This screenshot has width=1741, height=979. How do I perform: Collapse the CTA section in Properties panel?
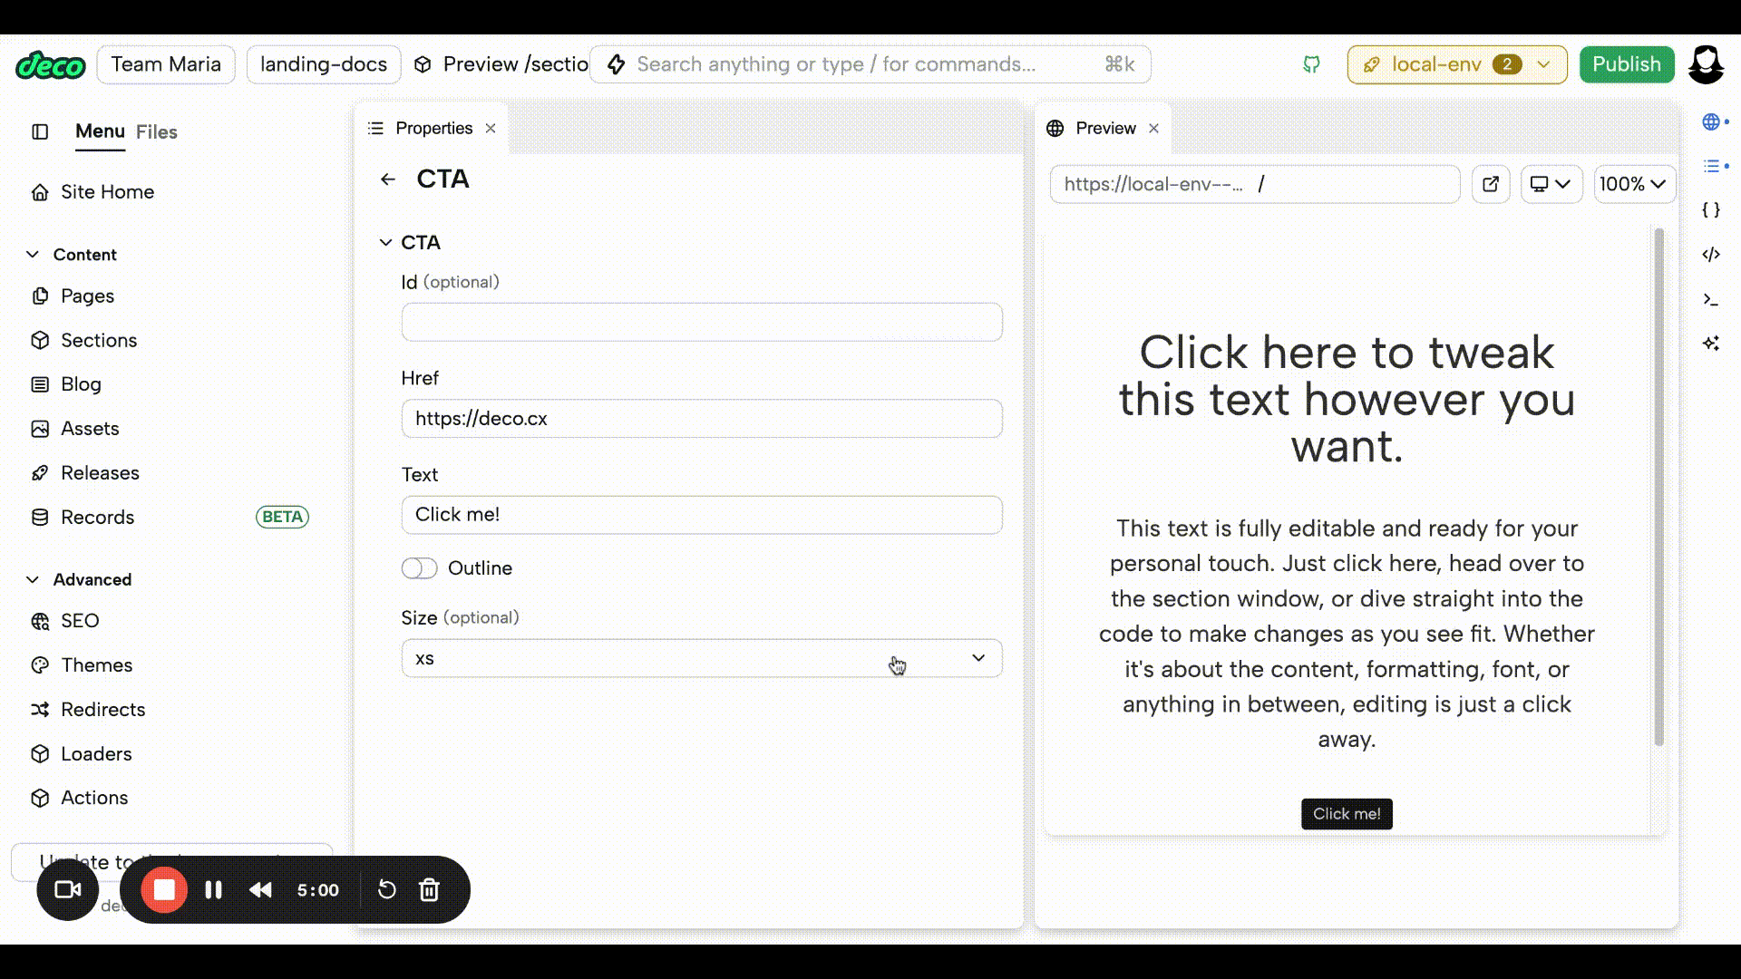[x=385, y=242]
